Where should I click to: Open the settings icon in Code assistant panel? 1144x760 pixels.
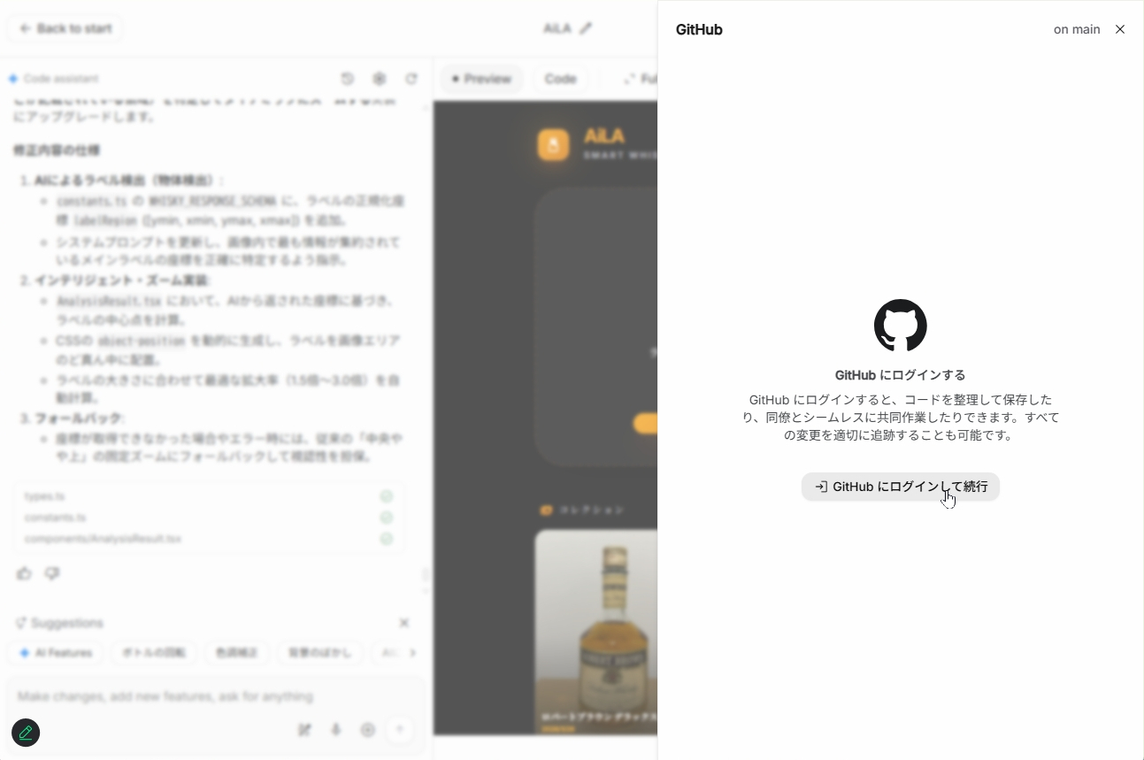click(x=380, y=79)
